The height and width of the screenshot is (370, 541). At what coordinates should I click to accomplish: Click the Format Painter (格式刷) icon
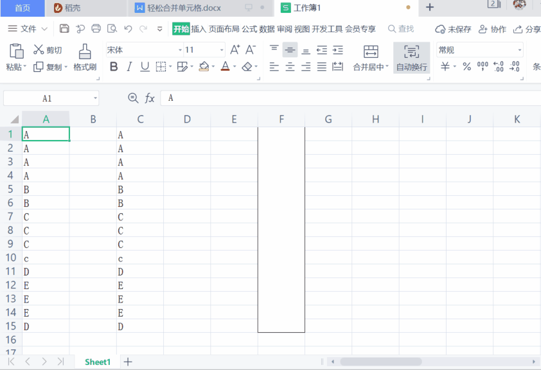85,51
